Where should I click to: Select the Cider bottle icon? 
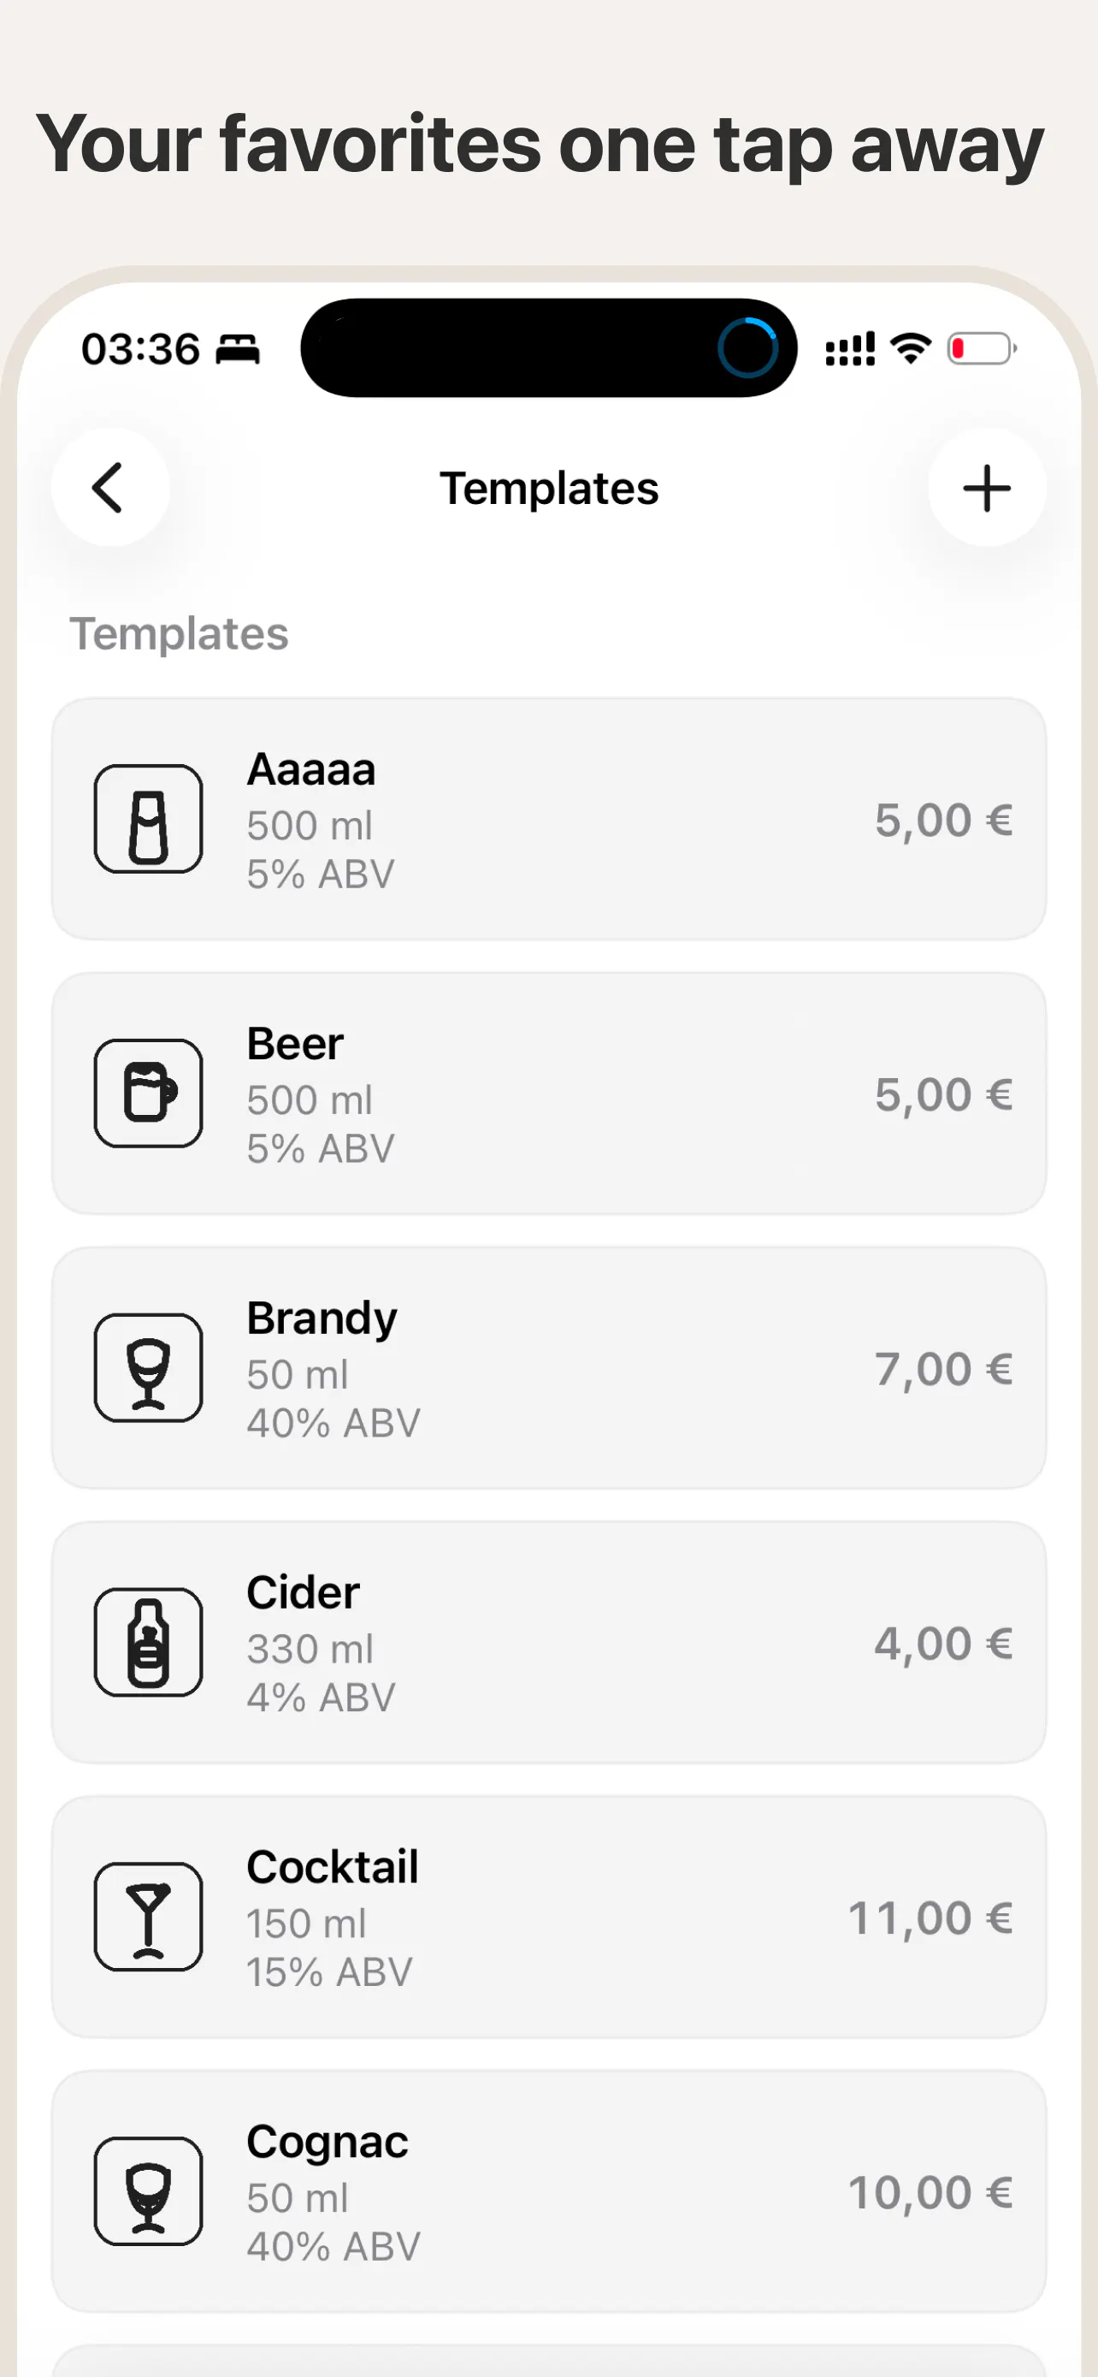pyautogui.click(x=149, y=1643)
